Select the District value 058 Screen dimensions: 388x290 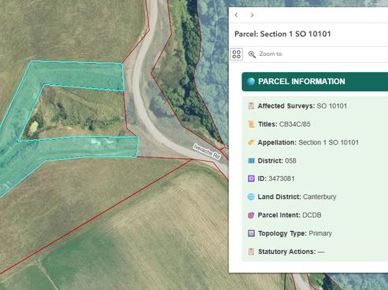tap(290, 160)
